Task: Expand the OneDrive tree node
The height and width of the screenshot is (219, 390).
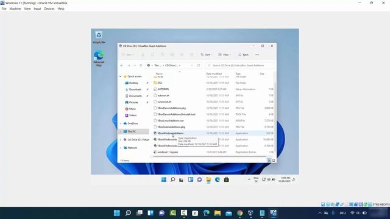Action: pos(121,123)
